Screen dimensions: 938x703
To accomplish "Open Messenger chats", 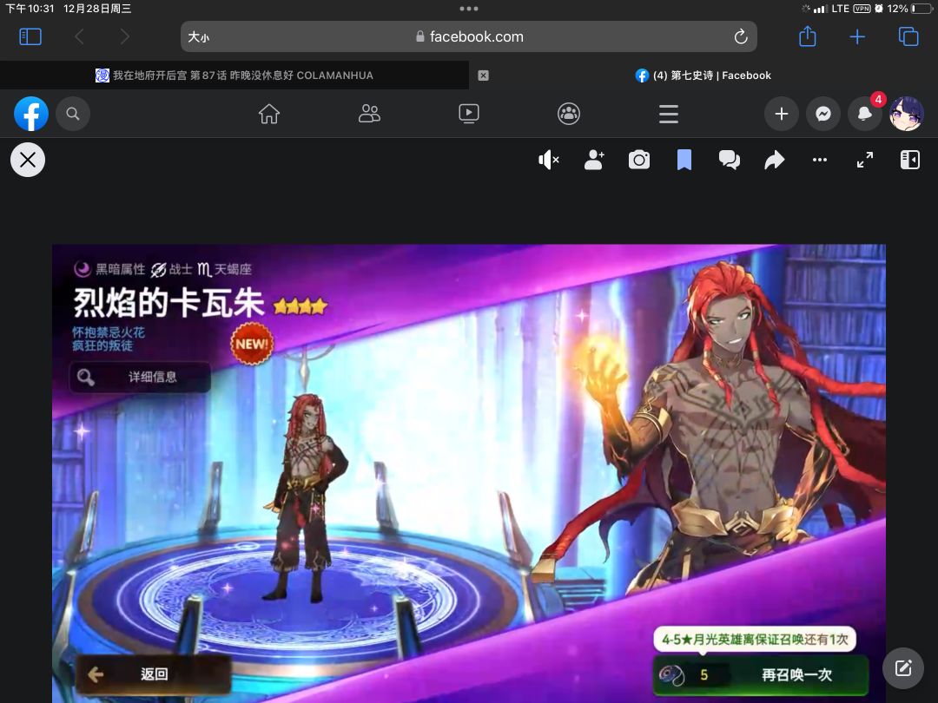I will (x=823, y=114).
